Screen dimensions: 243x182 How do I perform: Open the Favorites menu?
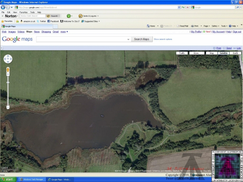click(23, 12)
